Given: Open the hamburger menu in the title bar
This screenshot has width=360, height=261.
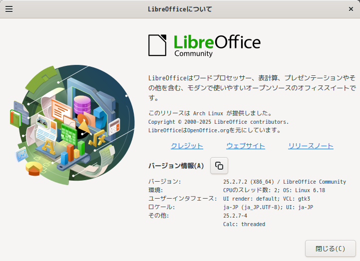Looking at the screenshot, I should click(9, 9).
